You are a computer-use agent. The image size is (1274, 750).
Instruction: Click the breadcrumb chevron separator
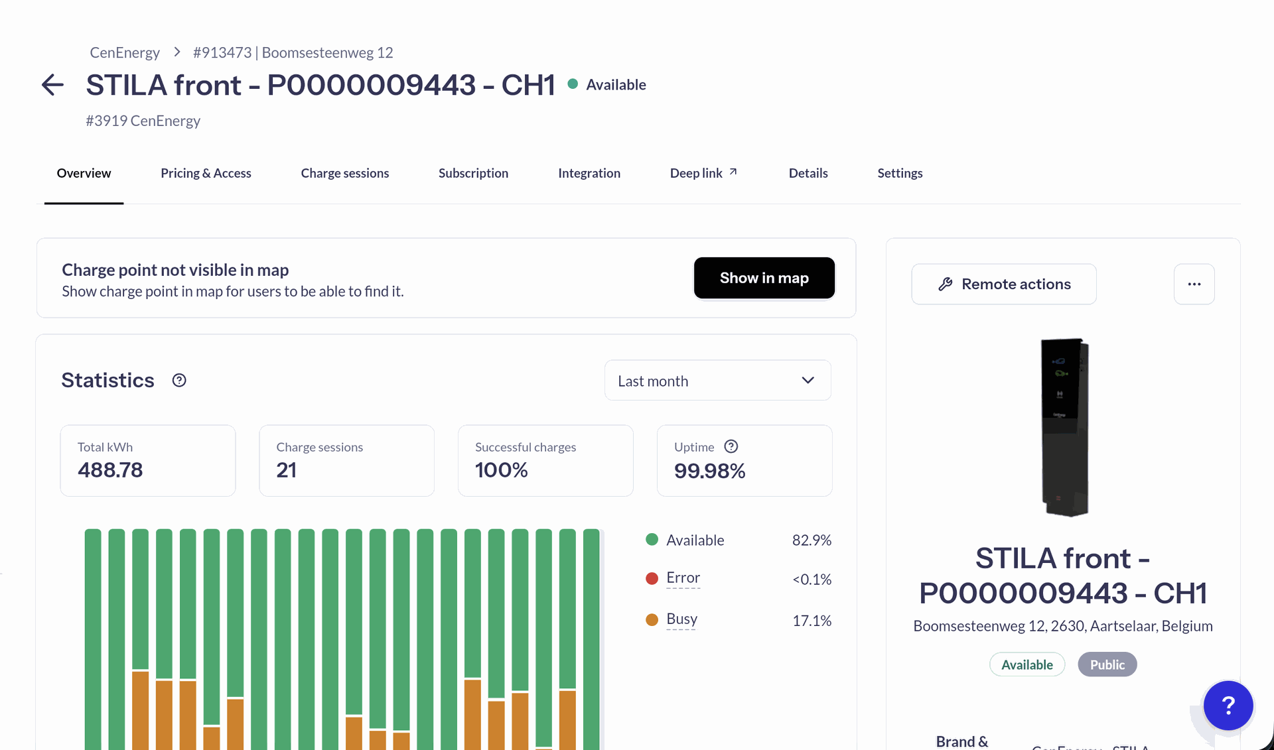(177, 52)
